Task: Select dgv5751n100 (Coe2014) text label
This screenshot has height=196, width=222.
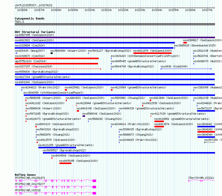Action: click(31, 61)
